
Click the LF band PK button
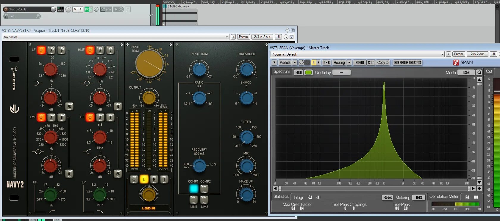69,106
